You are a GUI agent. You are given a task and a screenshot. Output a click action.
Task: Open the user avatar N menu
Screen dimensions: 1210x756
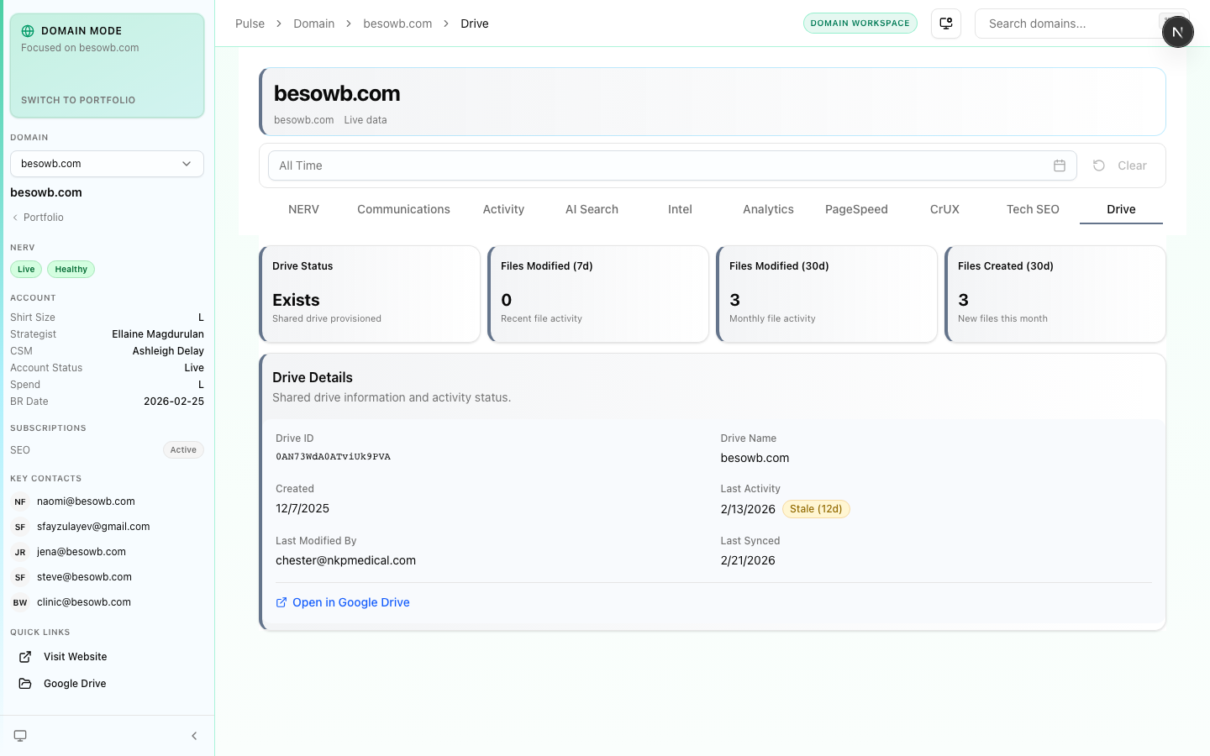(x=1177, y=32)
